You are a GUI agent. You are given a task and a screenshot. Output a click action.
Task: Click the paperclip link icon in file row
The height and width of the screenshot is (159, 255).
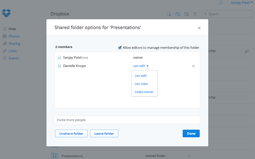(246, 51)
